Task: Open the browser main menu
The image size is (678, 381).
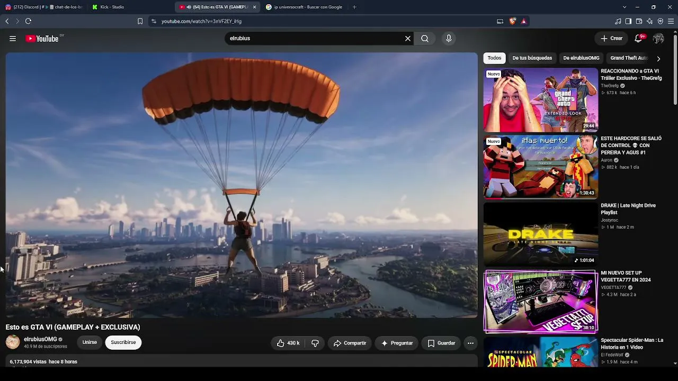Action: click(x=671, y=21)
